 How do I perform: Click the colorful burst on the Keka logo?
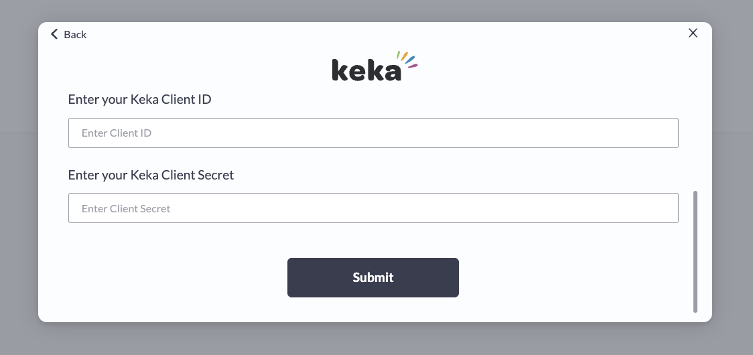pos(407,59)
